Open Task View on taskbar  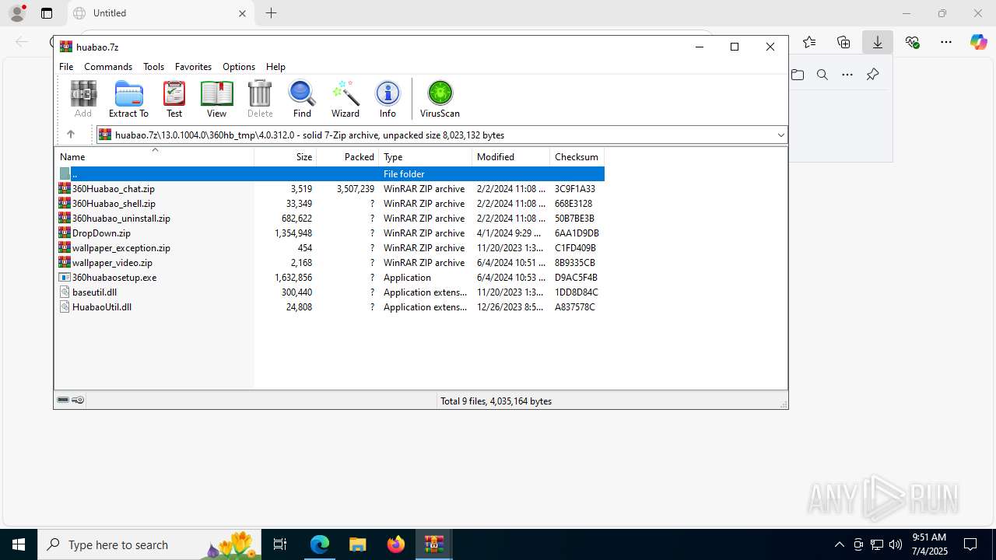280,544
